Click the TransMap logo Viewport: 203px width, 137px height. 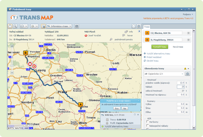click(x=32, y=18)
